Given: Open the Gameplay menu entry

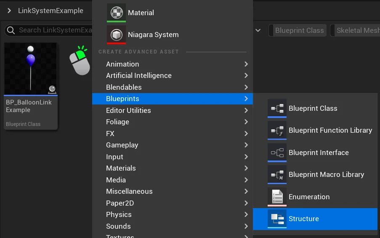Looking at the screenshot, I should coord(122,145).
